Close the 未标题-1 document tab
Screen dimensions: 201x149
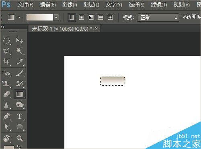coord(96,29)
